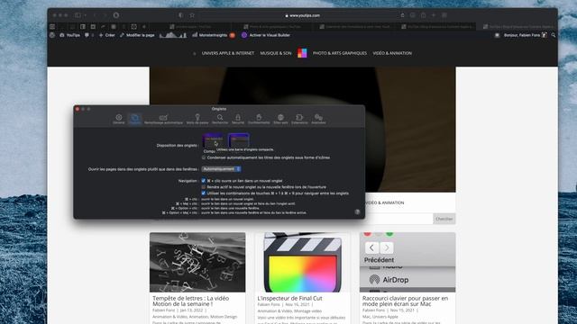Open the Avancées preferences pane

[318, 119]
